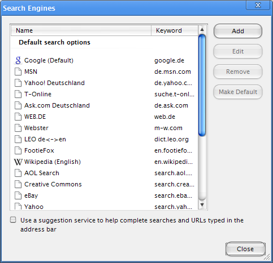Click the Name column header
Viewport: 273px width, 263px height.
(81, 30)
